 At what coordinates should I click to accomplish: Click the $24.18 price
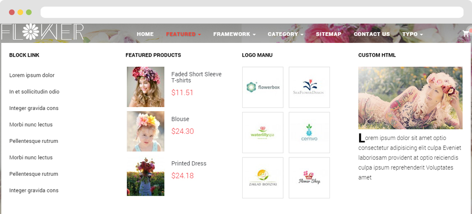pyautogui.click(x=182, y=176)
